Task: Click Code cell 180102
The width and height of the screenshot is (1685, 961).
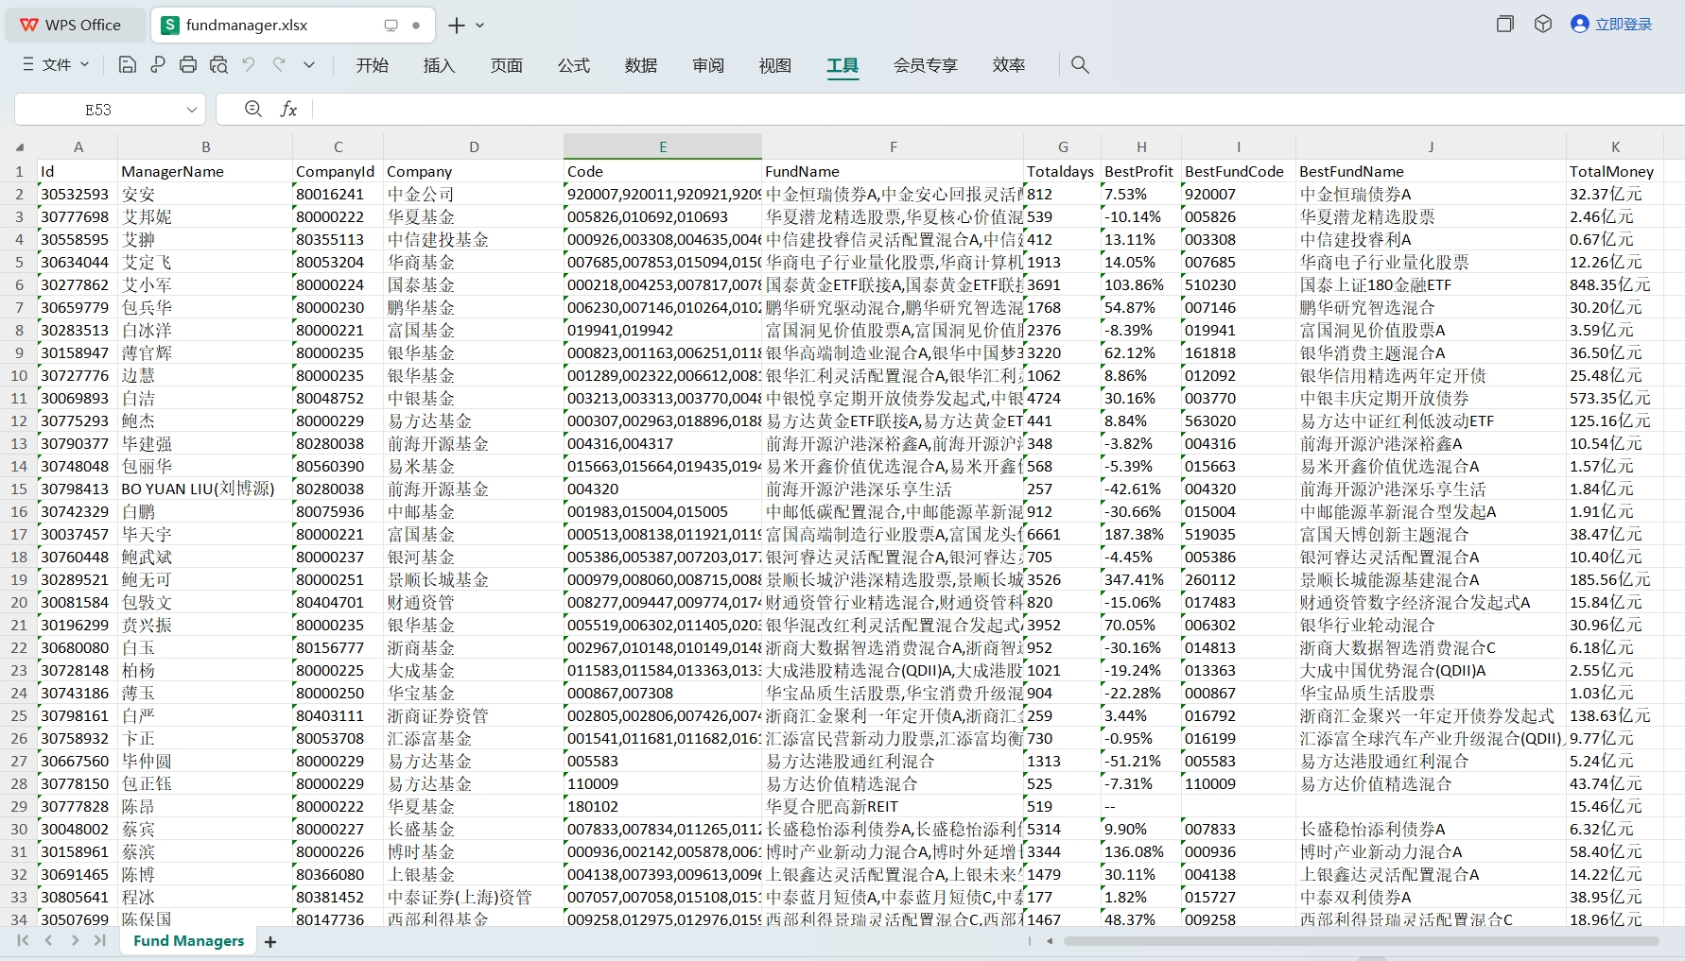Action: pos(663,806)
